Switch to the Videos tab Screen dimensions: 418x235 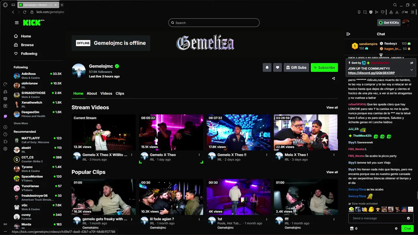click(106, 93)
